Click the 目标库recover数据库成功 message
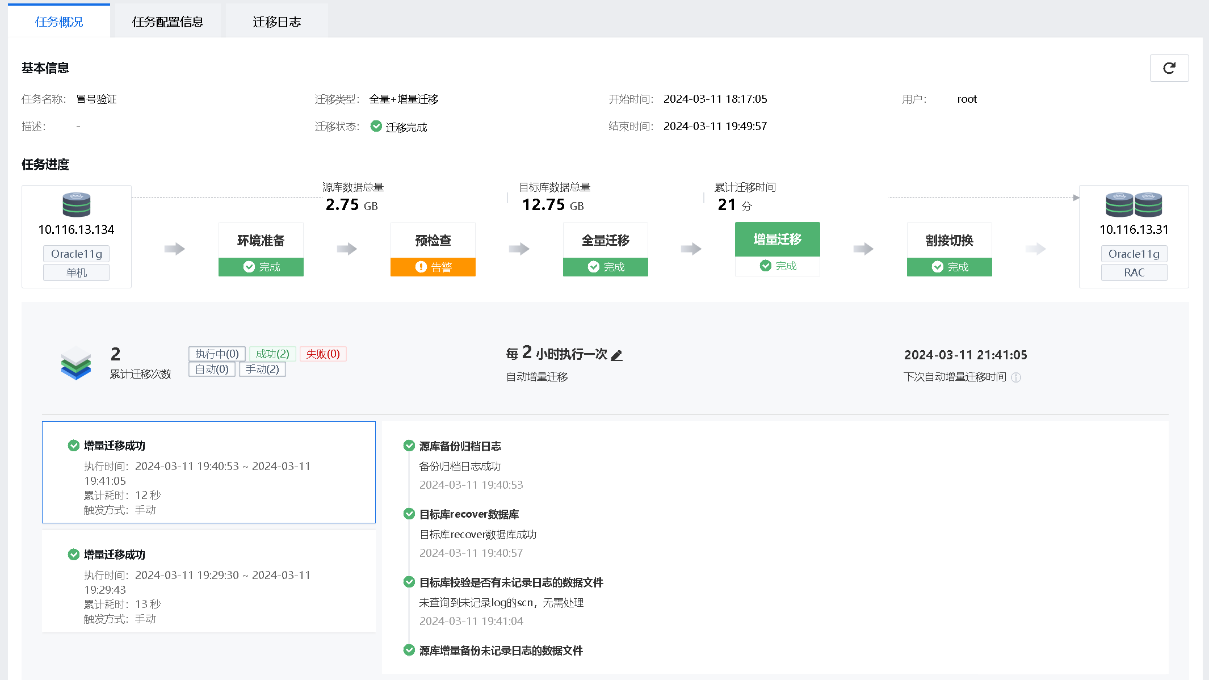1209x680 pixels. coord(478,535)
